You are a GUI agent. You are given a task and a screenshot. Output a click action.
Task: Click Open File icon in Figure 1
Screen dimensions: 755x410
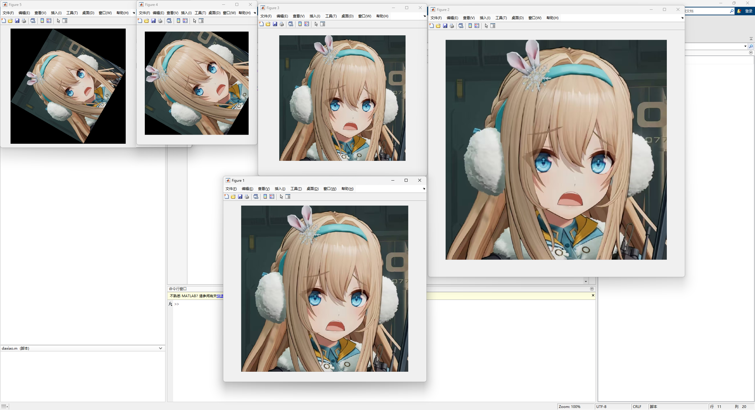233,196
